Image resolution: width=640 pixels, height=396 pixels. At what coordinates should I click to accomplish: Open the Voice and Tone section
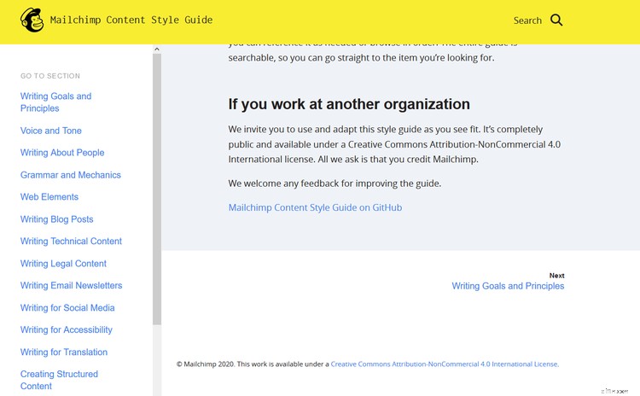pos(51,131)
